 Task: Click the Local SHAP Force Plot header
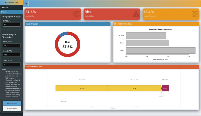coord(112,67)
